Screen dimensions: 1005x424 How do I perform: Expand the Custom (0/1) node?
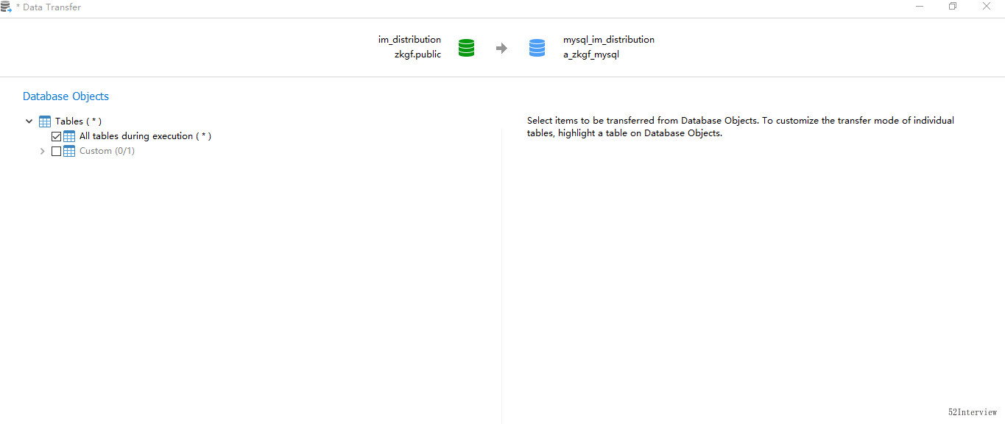pos(42,151)
